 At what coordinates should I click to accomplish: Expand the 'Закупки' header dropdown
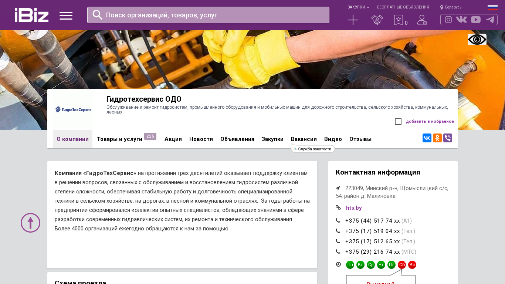click(358, 7)
